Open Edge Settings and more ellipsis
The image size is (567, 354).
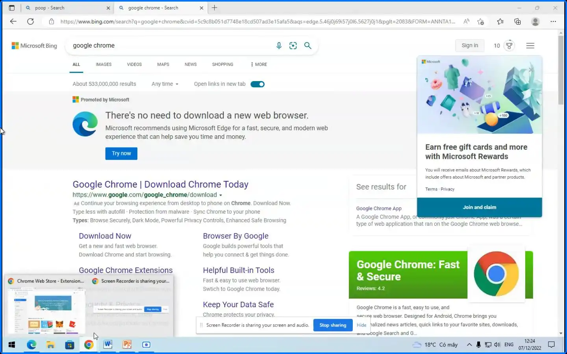pos(553,22)
